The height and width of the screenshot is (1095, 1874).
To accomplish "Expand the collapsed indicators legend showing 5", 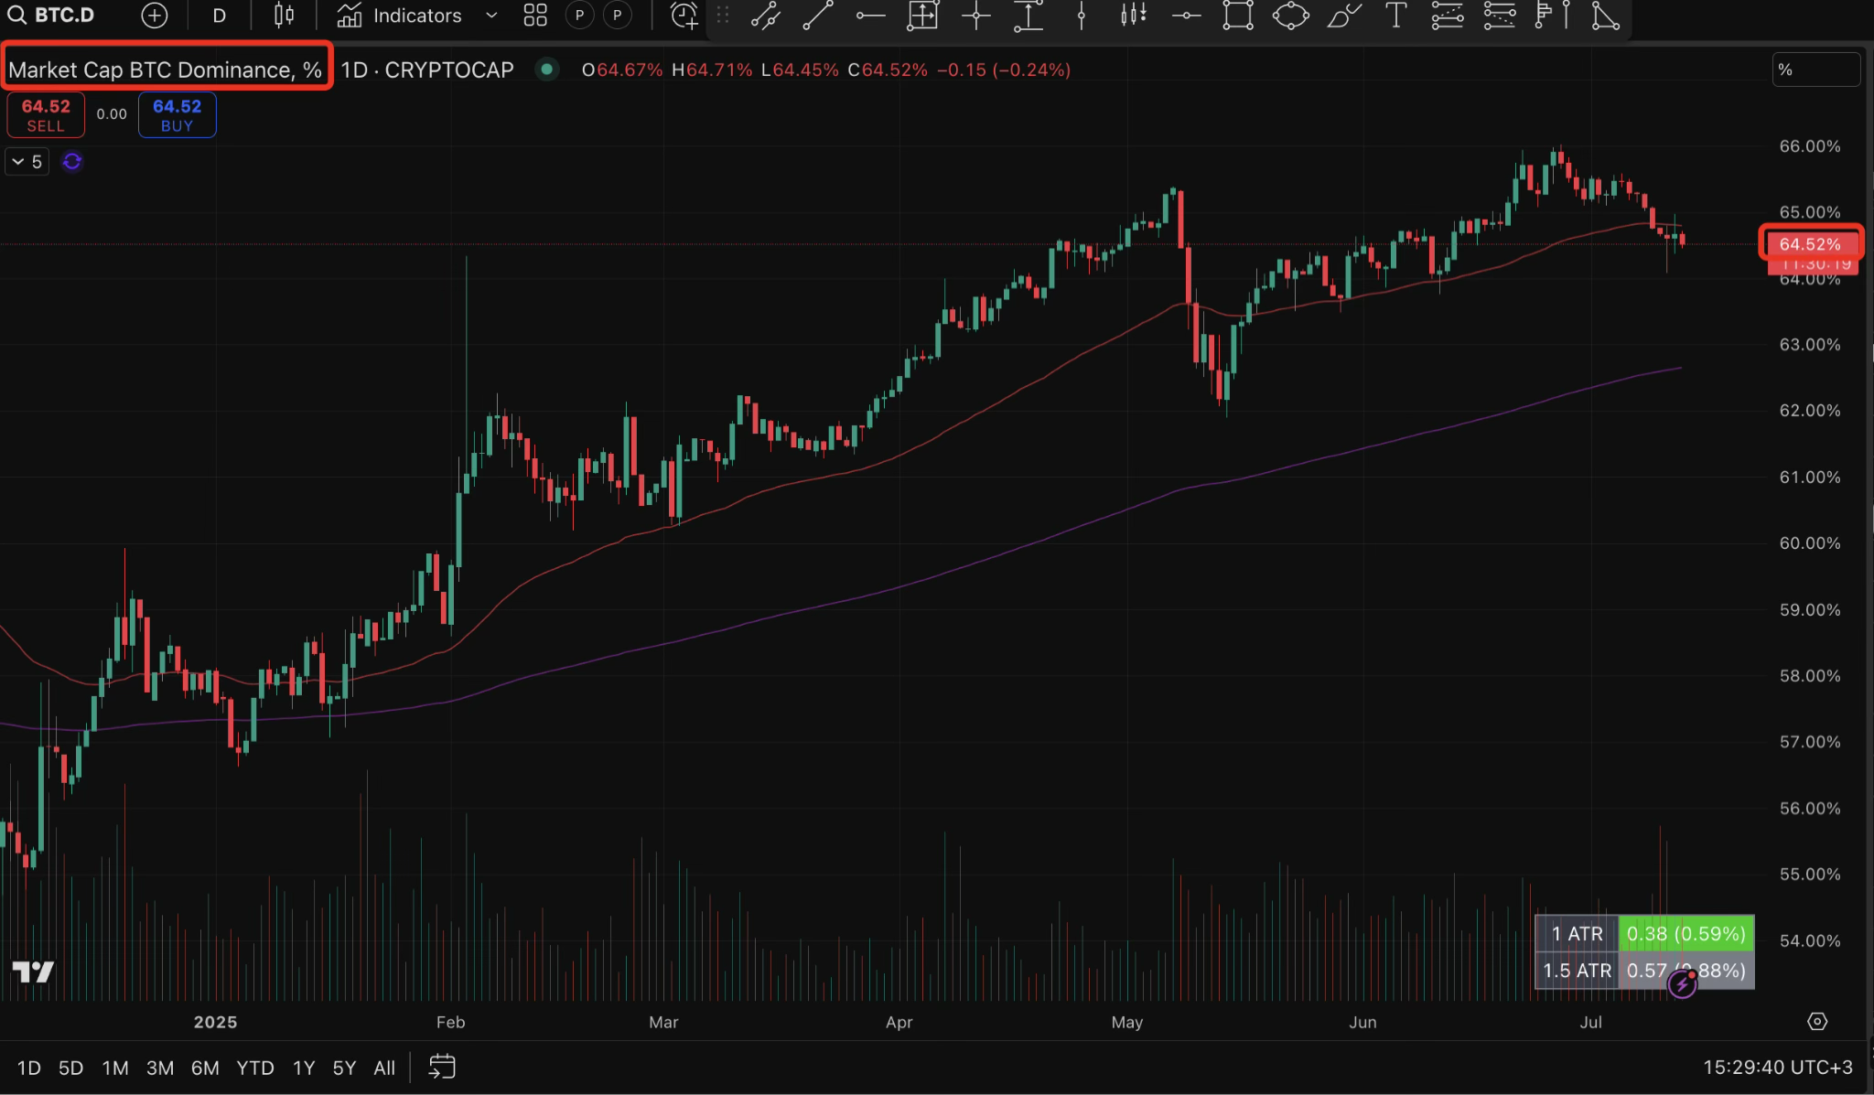I will click(27, 162).
